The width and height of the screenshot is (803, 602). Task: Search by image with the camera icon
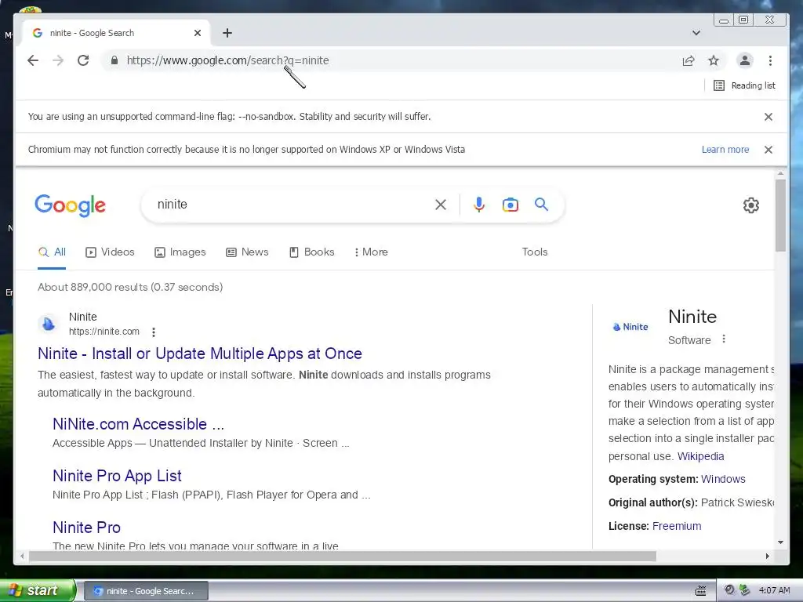click(510, 205)
